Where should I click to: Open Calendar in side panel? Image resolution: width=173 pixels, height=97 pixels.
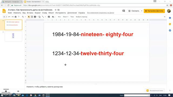(x=170, y=18)
